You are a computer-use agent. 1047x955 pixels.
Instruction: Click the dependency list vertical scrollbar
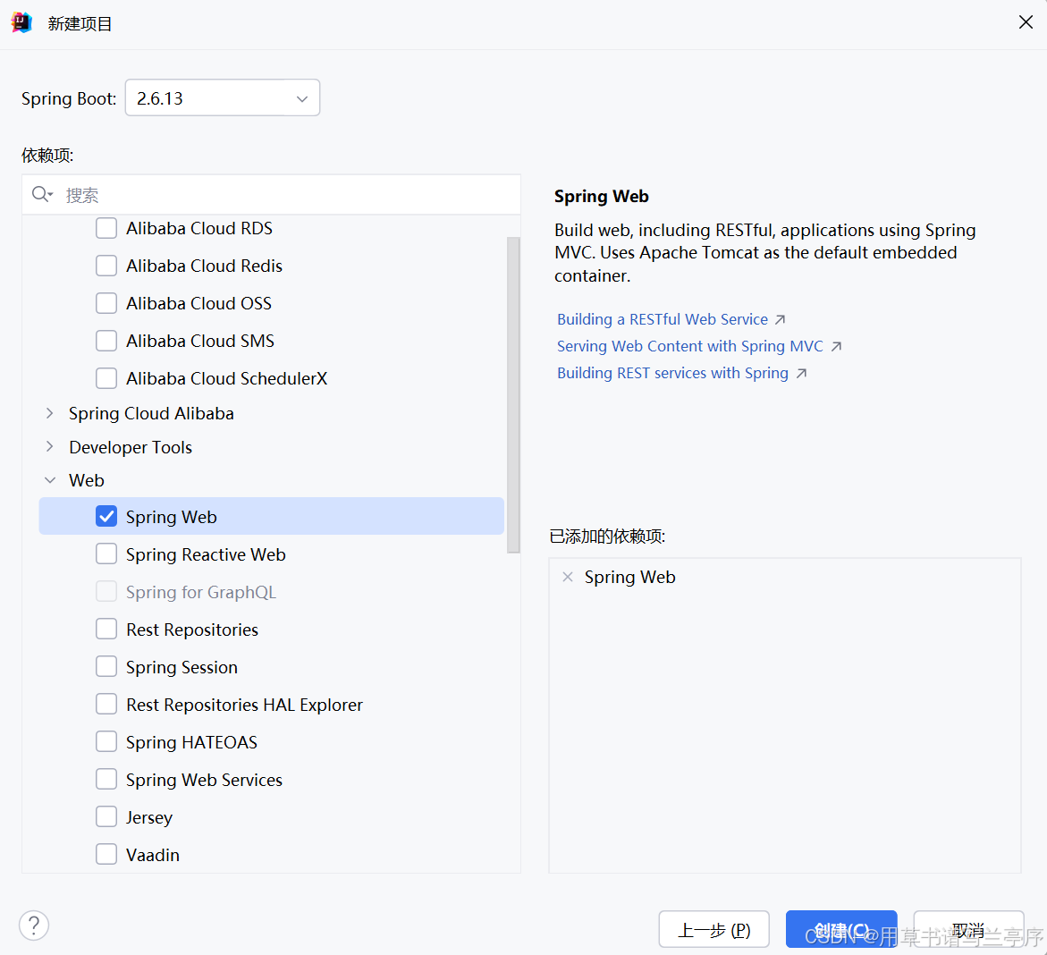[513, 394]
